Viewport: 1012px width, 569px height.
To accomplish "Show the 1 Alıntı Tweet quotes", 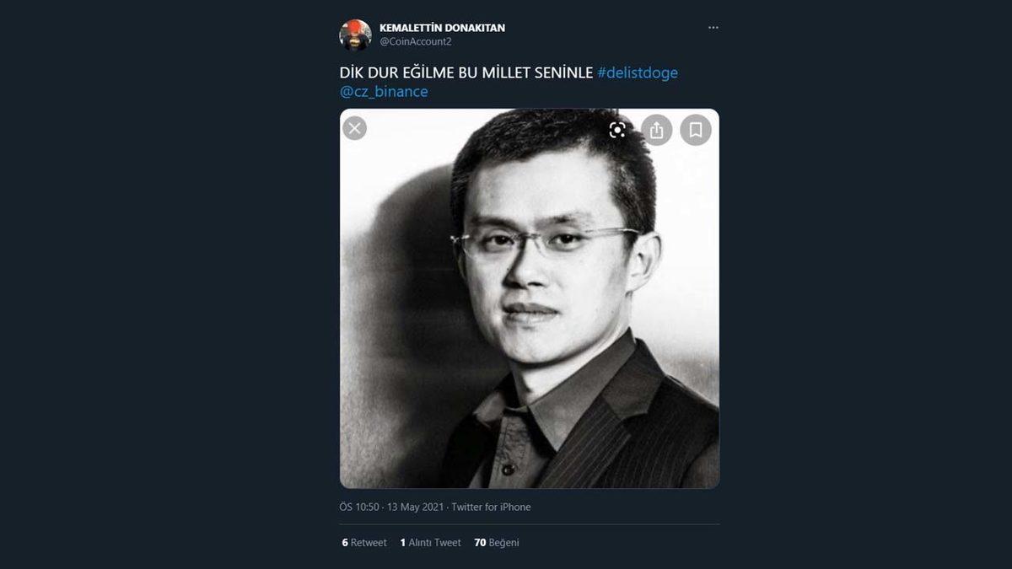I will click(x=430, y=543).
